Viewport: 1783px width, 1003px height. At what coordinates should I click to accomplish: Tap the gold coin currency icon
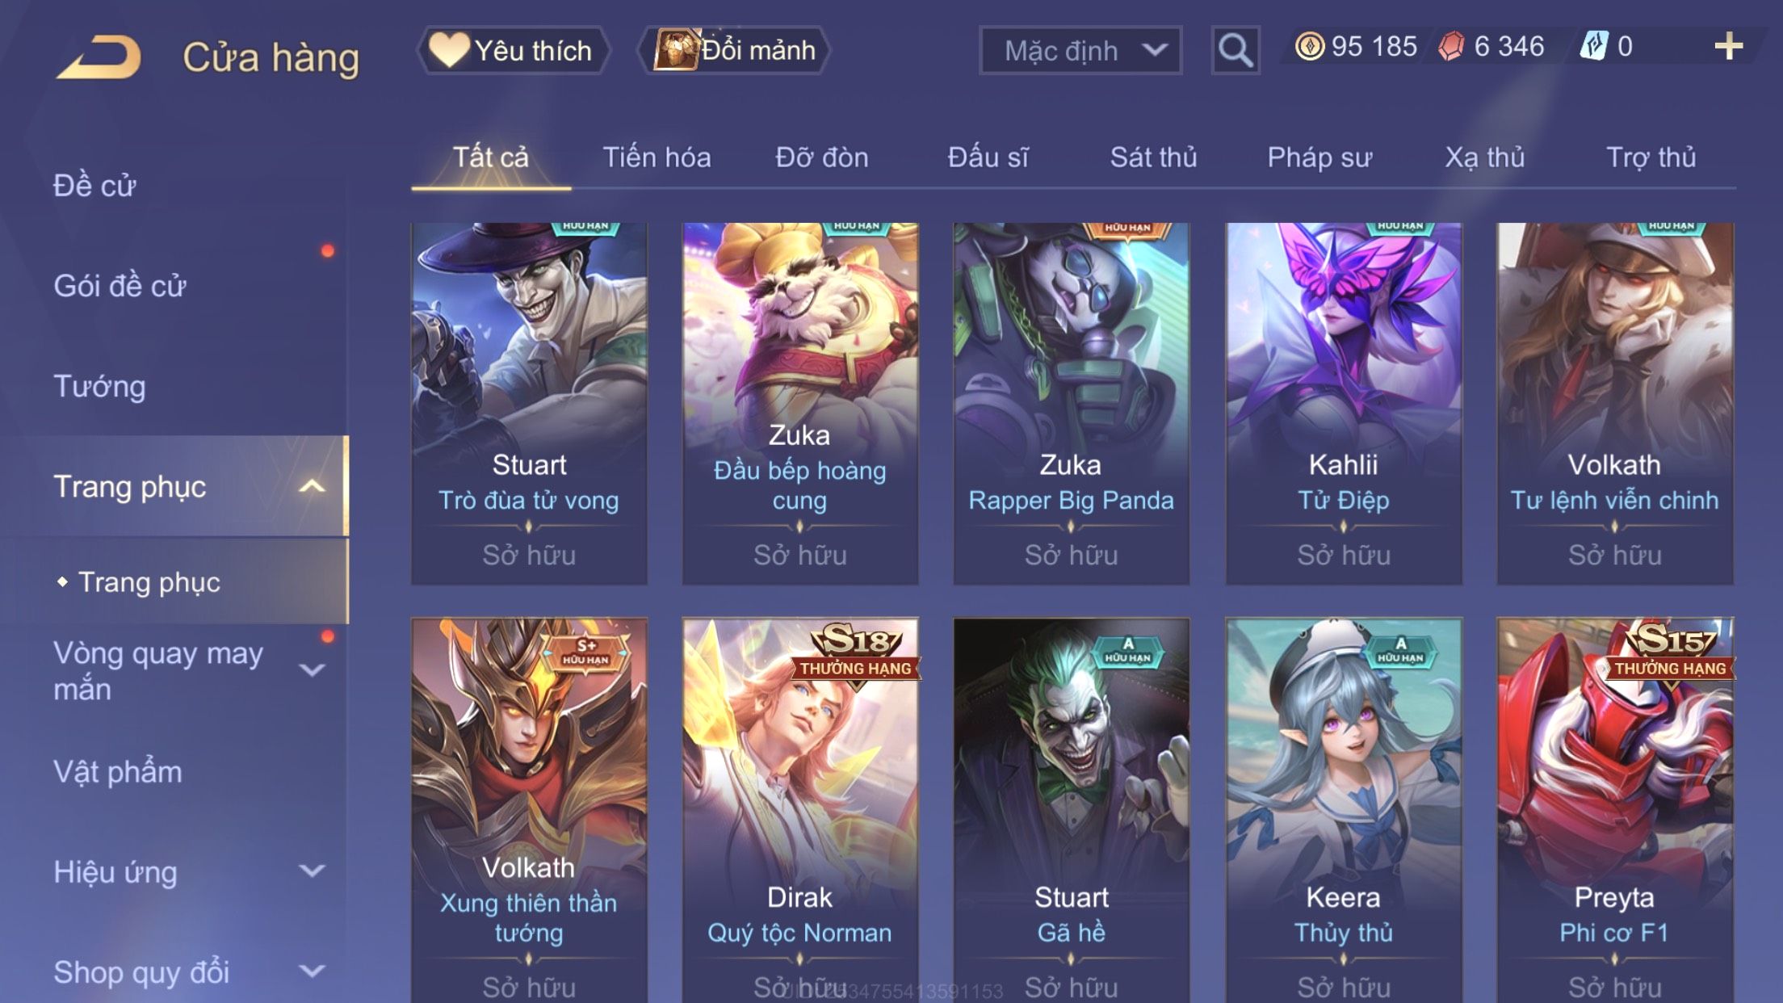[x=1309, y=46]
